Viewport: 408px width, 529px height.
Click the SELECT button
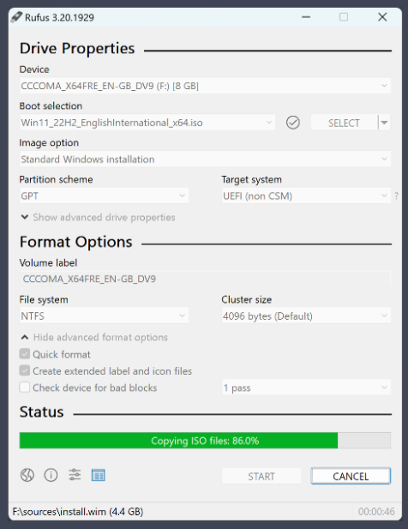[x=344, y=123]
